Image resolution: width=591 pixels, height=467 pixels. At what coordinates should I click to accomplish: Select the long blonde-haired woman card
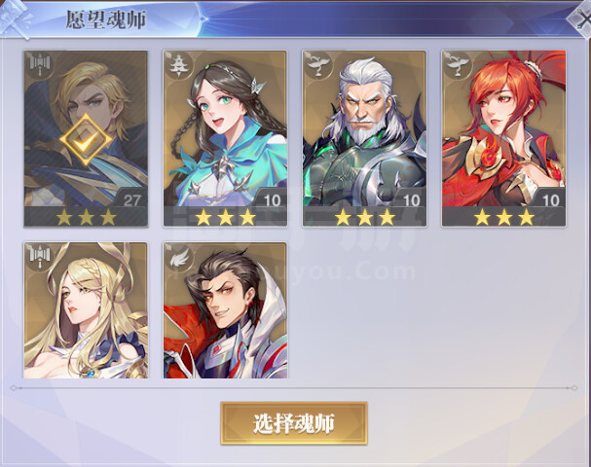pyautogui.click(x=86, y=310)
